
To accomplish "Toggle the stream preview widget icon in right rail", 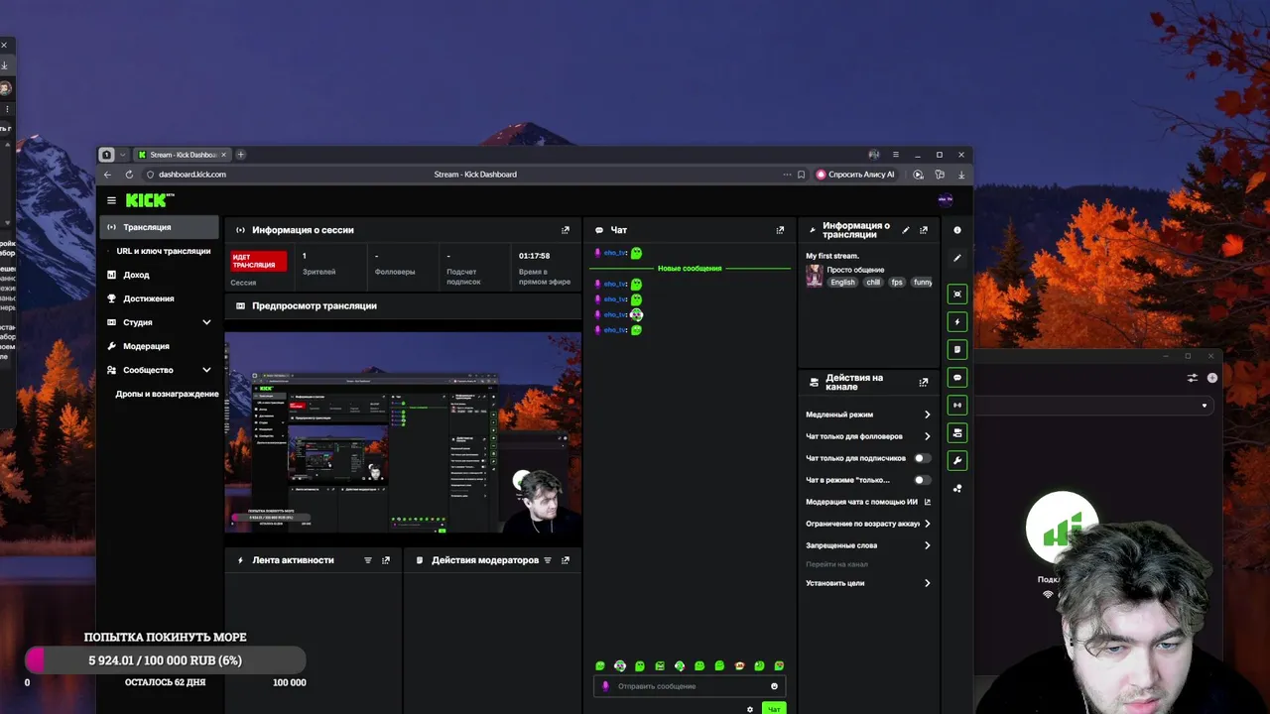I will (x=957, y=294).
